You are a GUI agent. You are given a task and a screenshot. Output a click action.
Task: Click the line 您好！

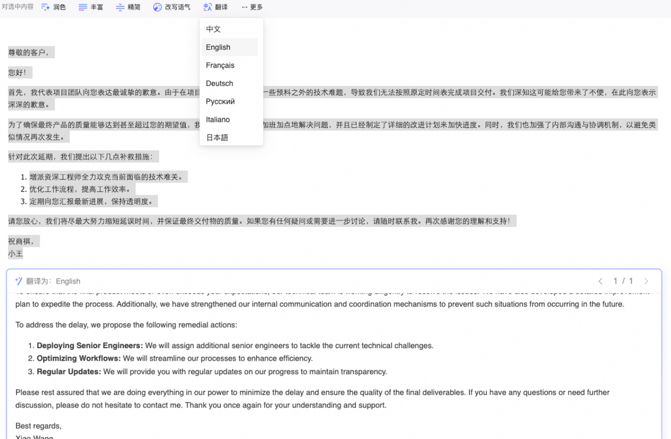[19, 73]
